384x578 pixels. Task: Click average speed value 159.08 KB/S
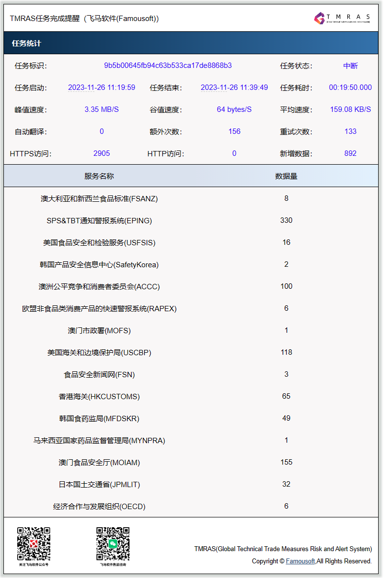(x=350, y=109)
